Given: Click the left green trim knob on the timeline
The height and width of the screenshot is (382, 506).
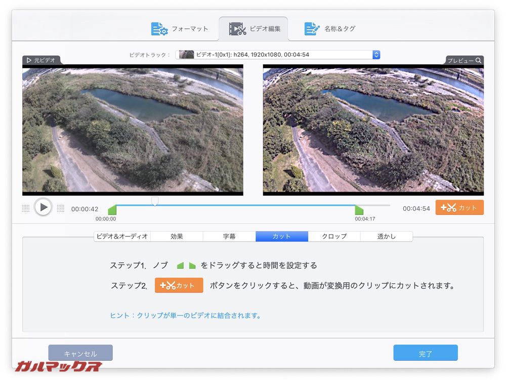Looking at the screenshot, I should point(112,209).
